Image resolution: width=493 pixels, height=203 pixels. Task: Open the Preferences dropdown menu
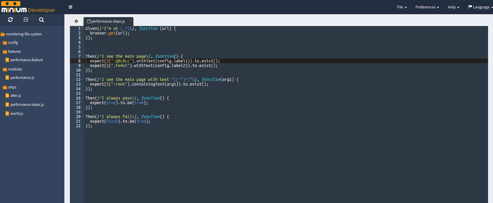pyautogui.click(x=427, y=7)
